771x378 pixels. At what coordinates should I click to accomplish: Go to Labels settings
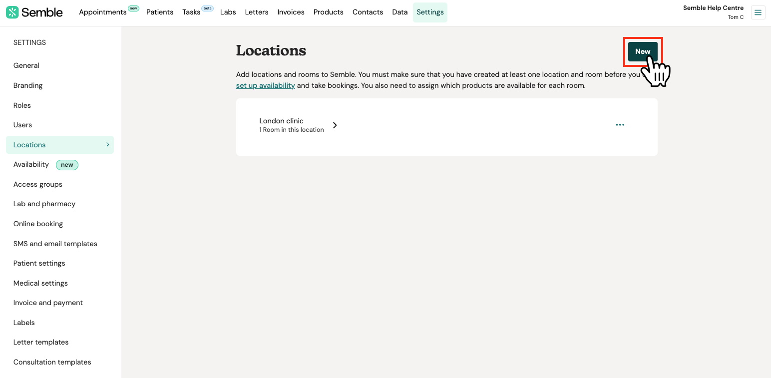[24, 323]
